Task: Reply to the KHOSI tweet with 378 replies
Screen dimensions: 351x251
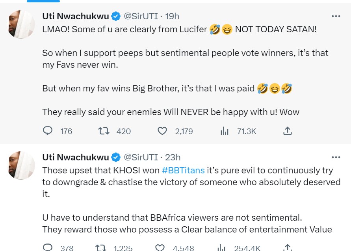Action: [x=48, y=247]
